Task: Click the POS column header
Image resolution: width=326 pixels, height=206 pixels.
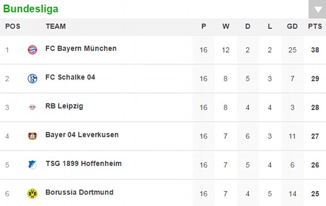Action: pos(13,27)
